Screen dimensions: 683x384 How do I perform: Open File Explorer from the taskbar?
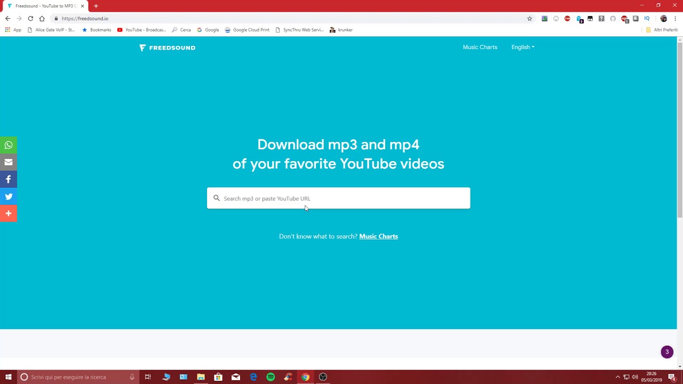[x=201, y=377]
